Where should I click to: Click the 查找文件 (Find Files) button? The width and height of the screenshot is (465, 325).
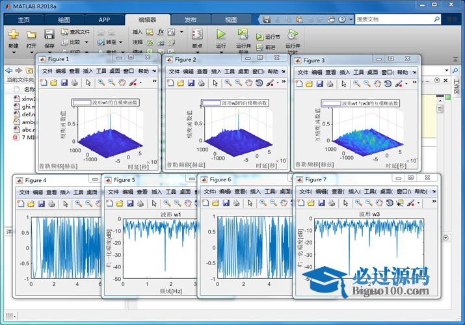point(76,31)
